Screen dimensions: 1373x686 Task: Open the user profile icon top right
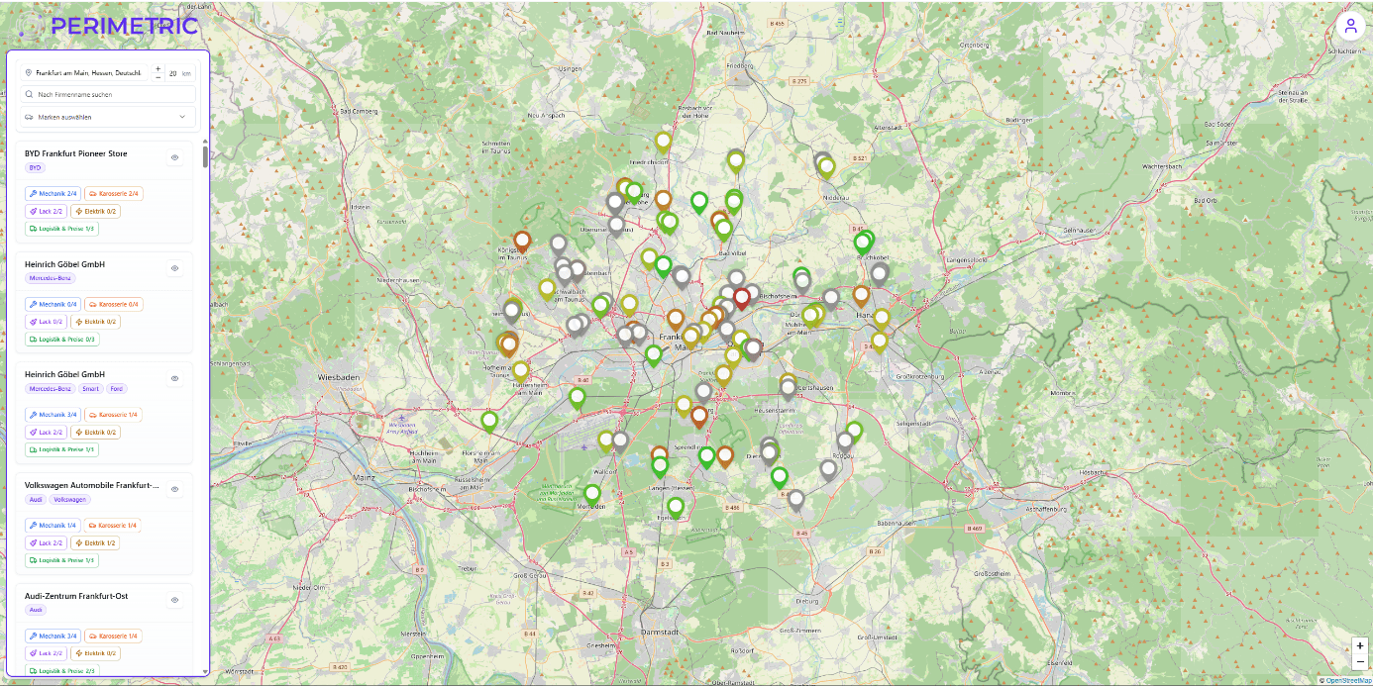click(x=1351, y=26)
